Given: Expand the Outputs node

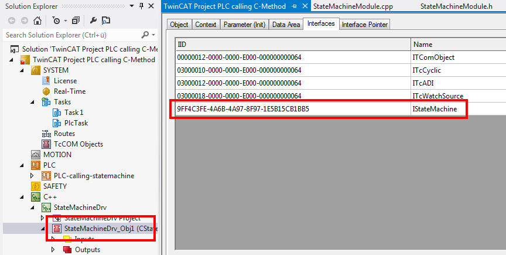Looking at the screenshot, I should [x=53, y=250].
